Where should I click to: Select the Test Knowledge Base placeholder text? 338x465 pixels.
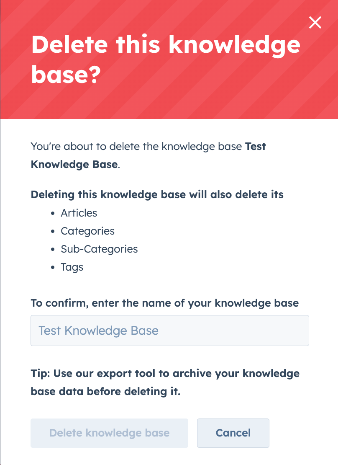click(98, 331)
